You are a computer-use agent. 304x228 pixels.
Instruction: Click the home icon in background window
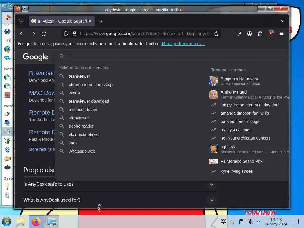[8, 18]
